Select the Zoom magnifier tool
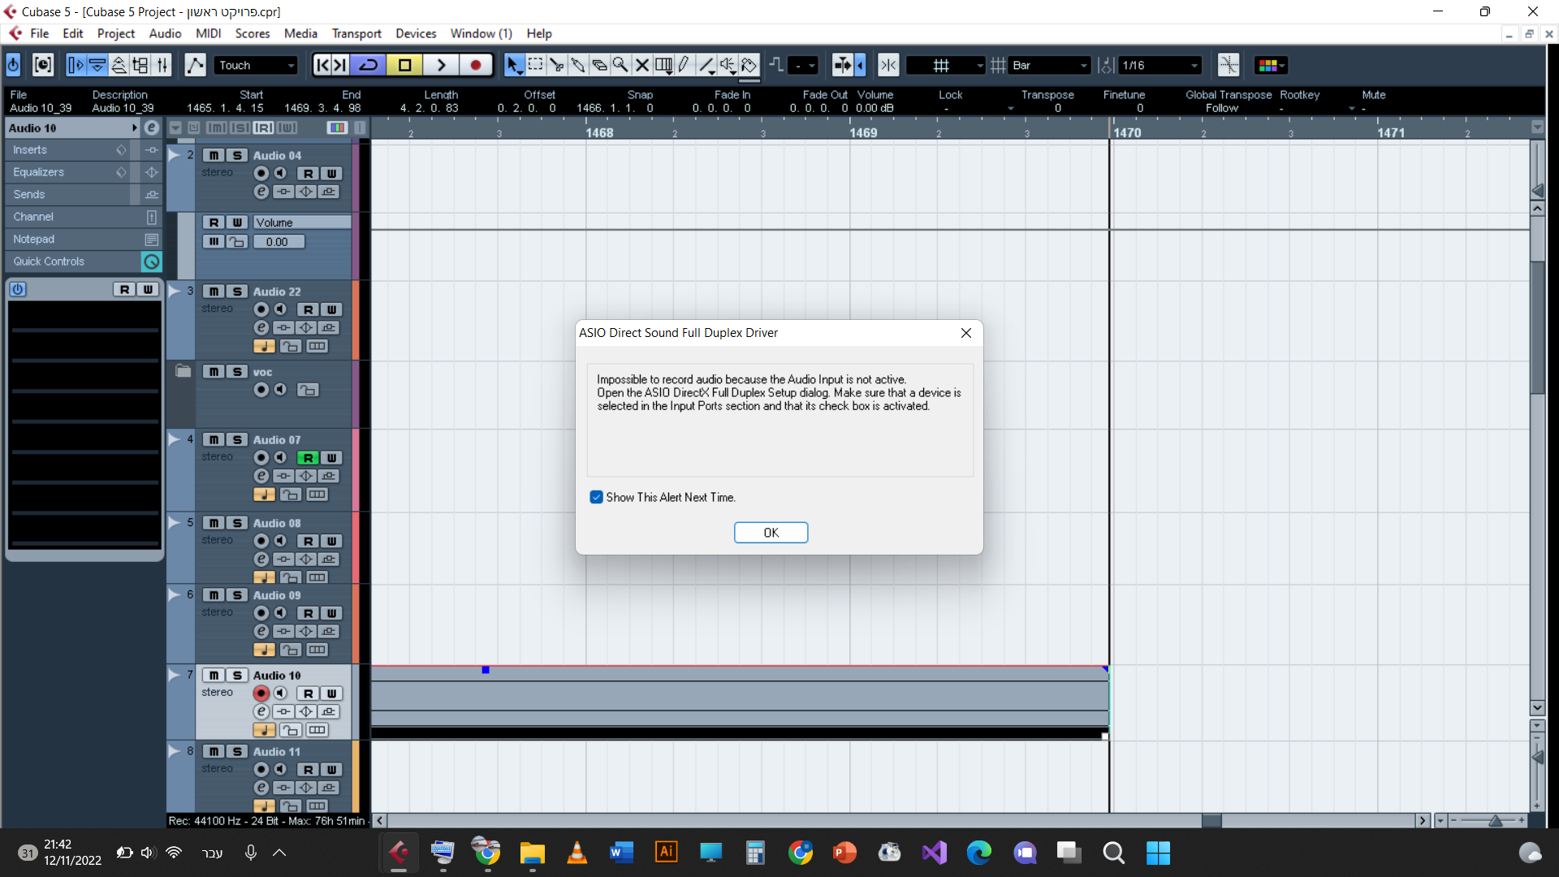 620,65
